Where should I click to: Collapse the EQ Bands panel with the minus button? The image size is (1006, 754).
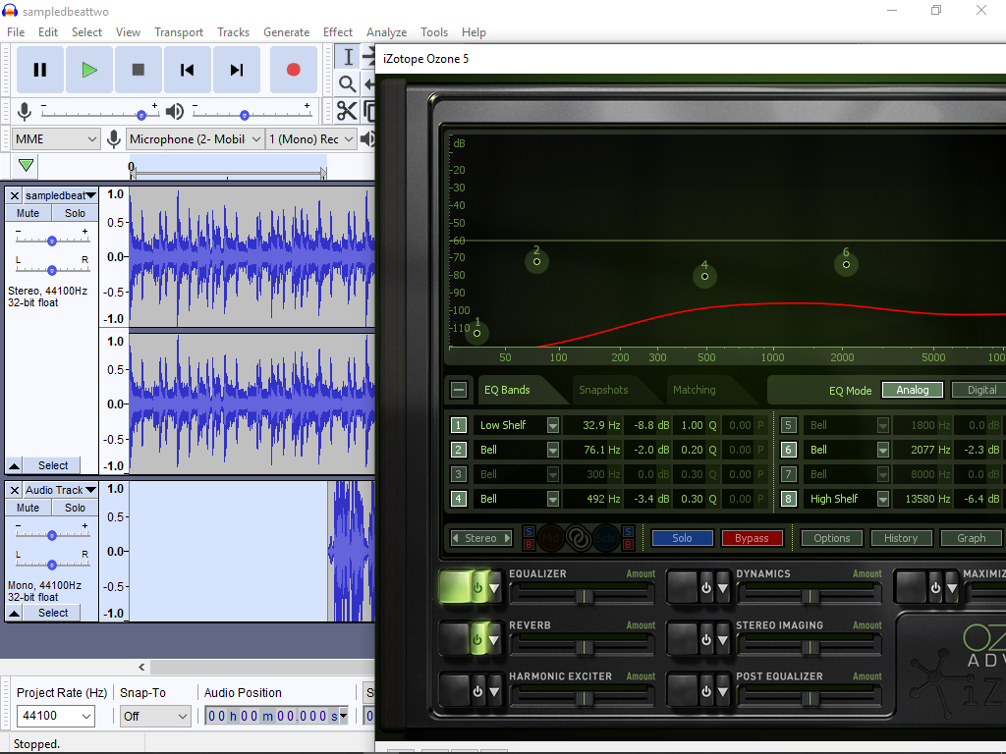[459, 389]
